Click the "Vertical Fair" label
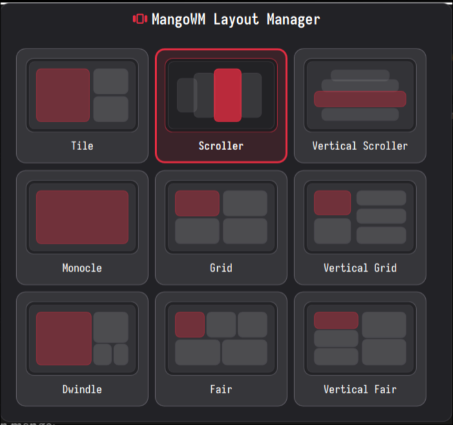Viewport: 453px width, 425px height. tap(360, 389)
